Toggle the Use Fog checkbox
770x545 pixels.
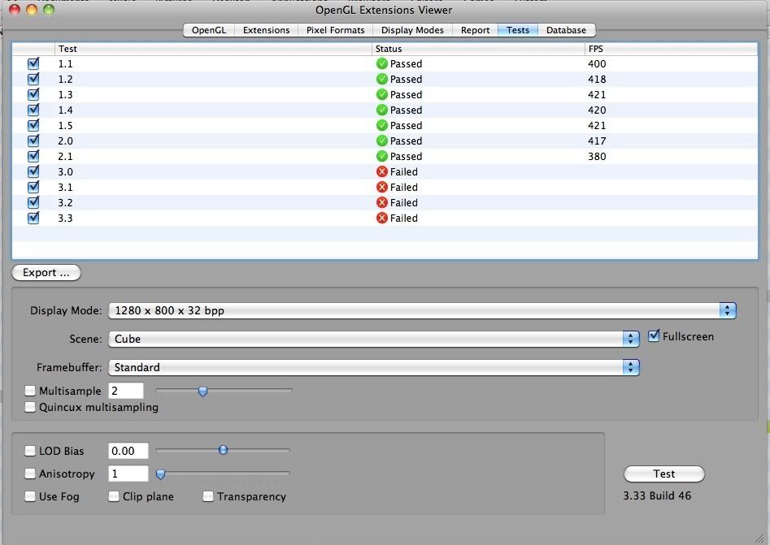click(x=30, y=496)
